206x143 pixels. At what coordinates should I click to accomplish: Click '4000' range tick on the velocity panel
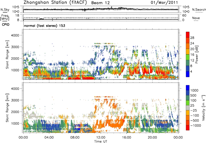(x=15, y=89)
